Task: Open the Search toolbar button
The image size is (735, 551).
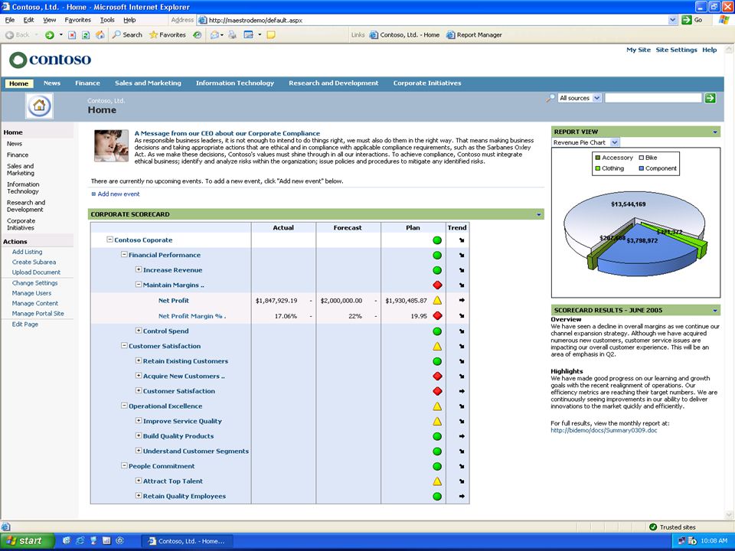Action: 127,34
